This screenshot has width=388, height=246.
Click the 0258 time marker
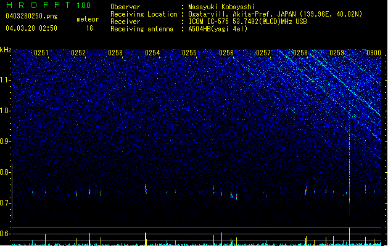coord(300,53)
